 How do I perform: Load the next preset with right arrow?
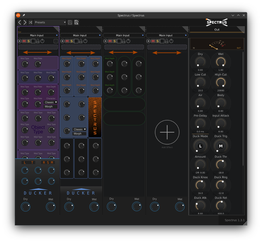(x=25, y=22)
